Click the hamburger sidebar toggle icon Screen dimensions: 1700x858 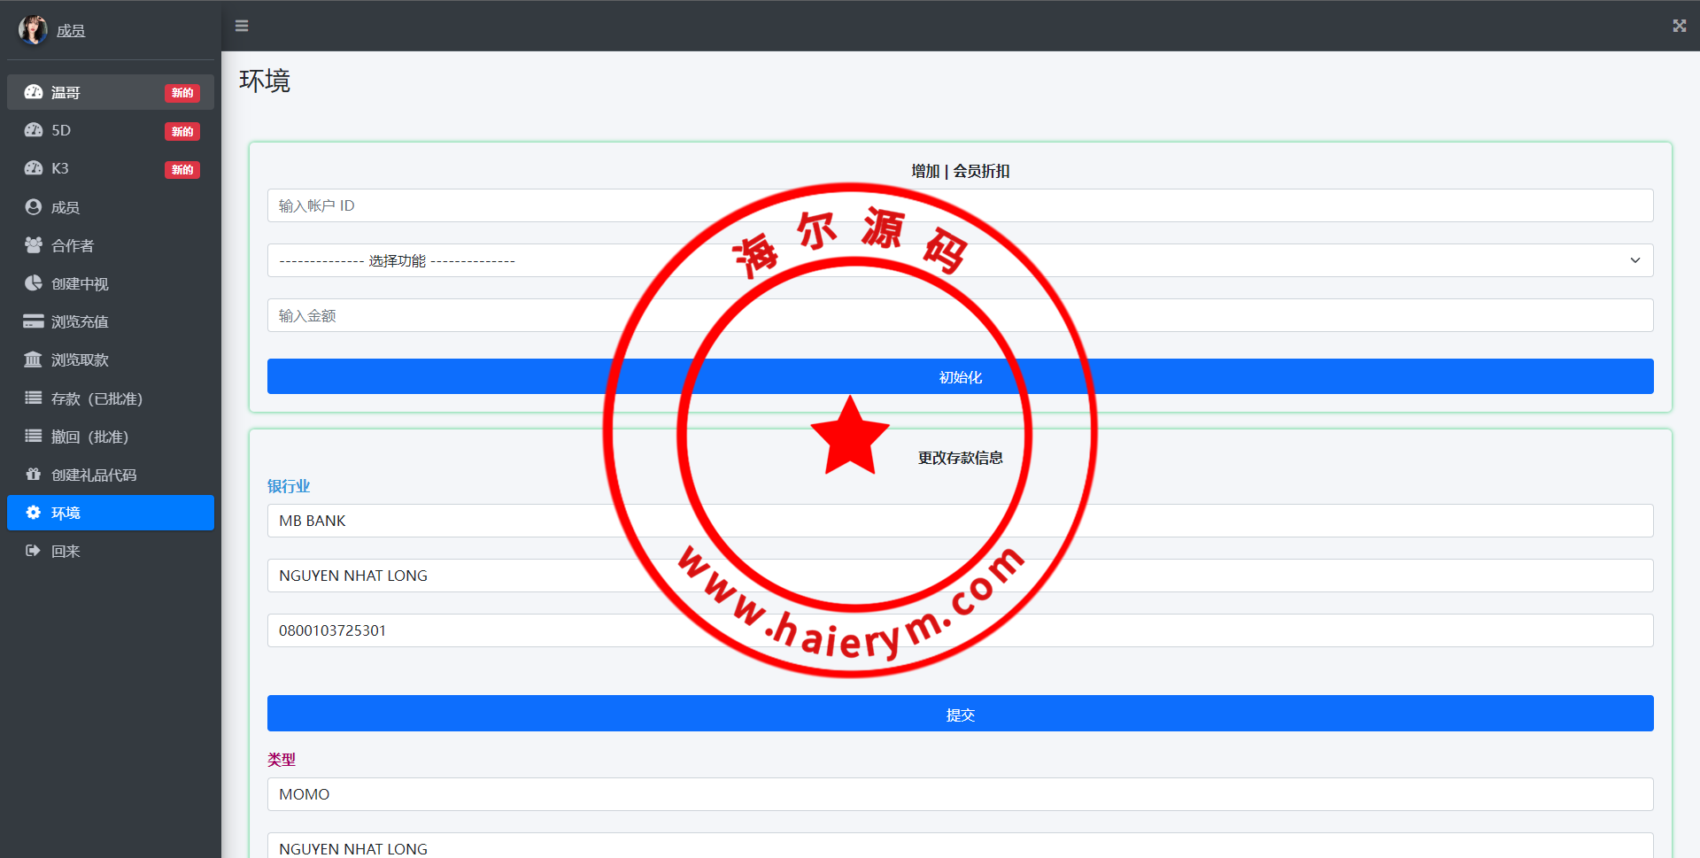242,26
